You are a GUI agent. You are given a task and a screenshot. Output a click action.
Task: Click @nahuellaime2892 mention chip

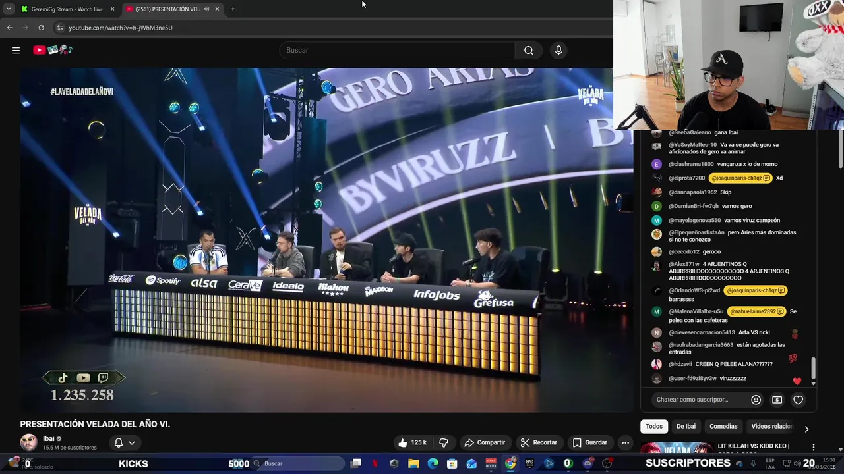757,311
